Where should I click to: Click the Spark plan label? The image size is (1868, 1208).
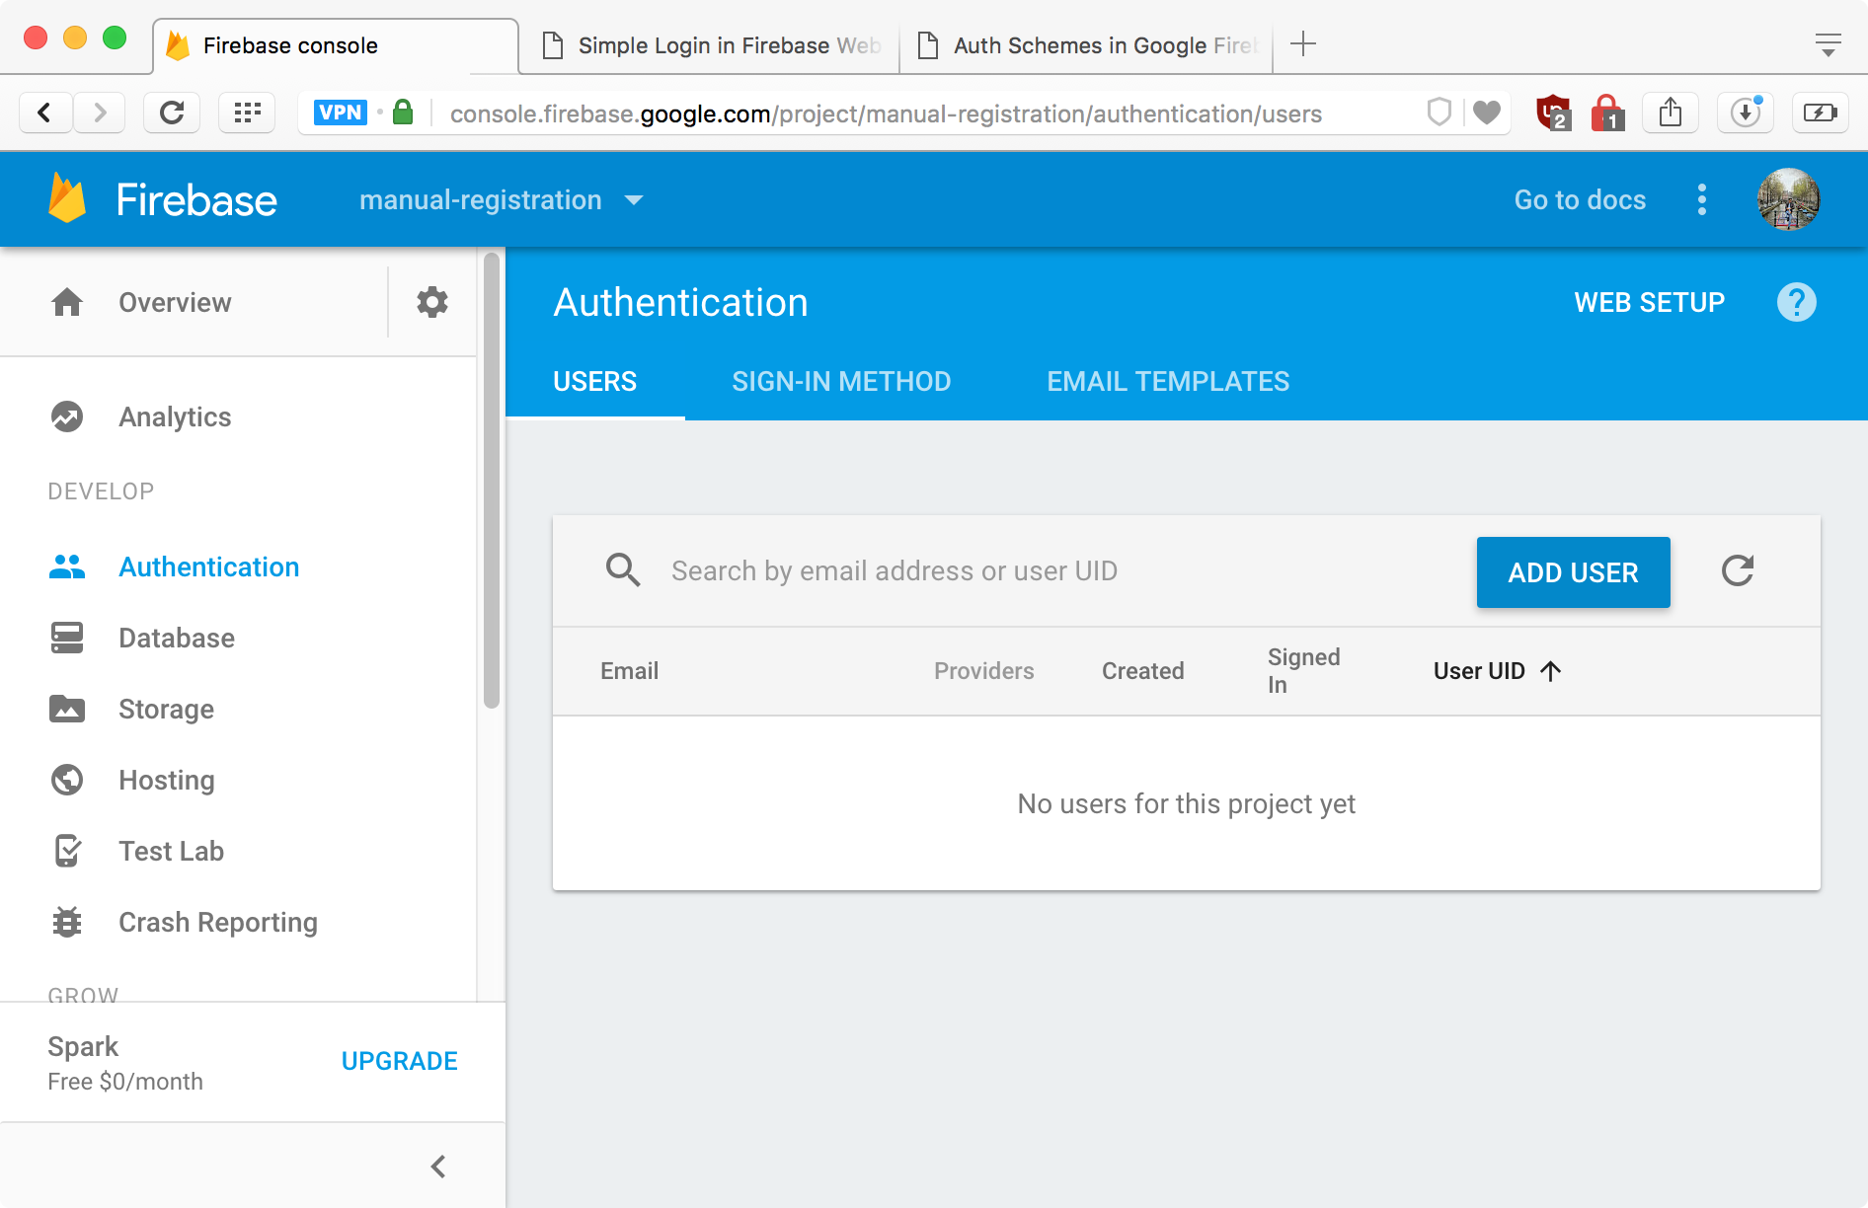coord(83,1046)
